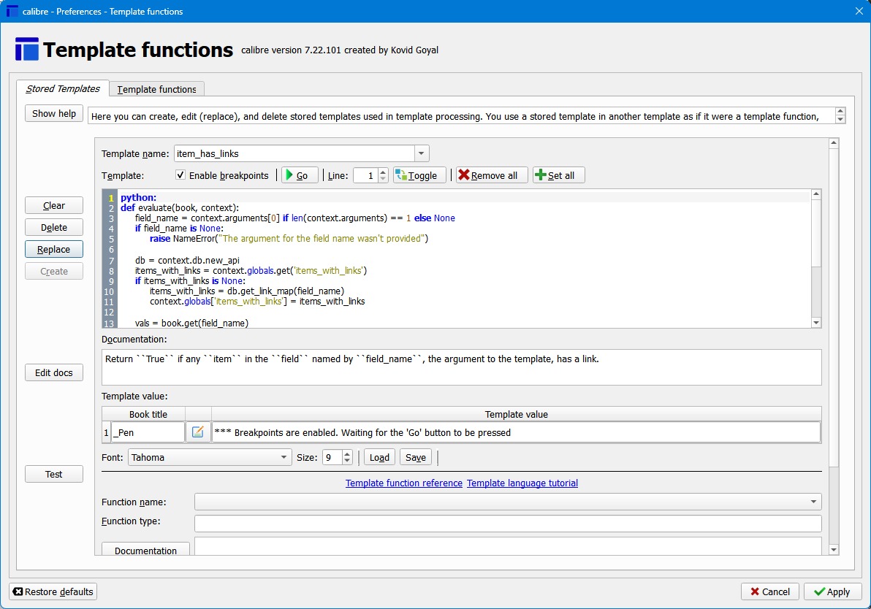Open the Template function reference link

coord(403,483)
